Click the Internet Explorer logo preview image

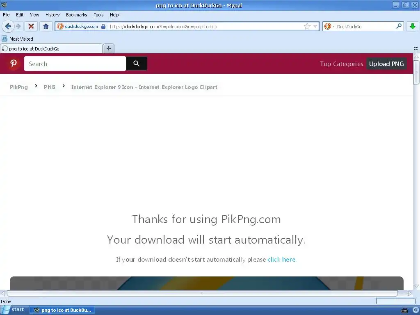(207, 283)
